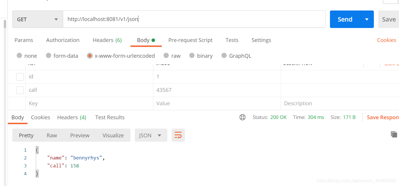Click the Send button

pyautogui.click(x=345, y=19)
